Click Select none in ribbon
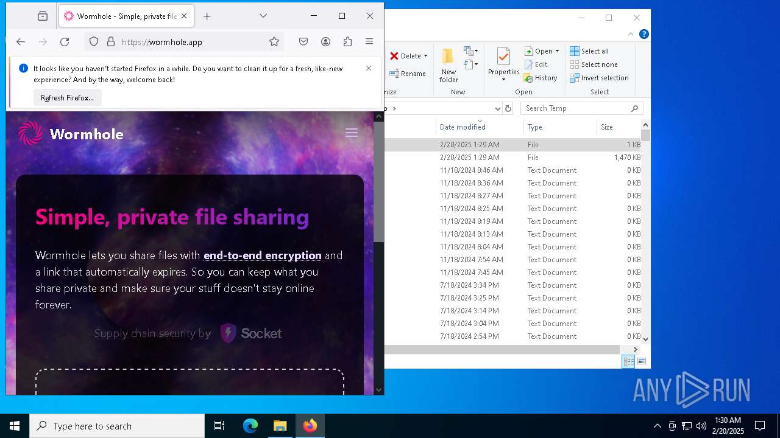This screenshot has height=438, width=780. 594,64
